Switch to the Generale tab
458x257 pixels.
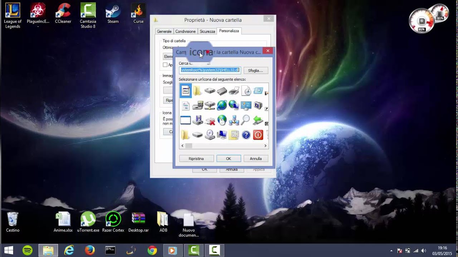click(x=164, y=31)
